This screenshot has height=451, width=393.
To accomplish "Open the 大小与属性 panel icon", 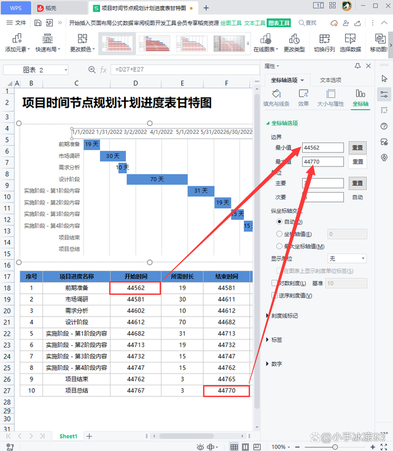I will (330, 98).
